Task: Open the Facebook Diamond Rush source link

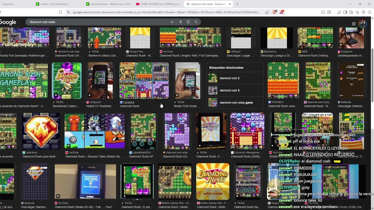Action: point(129,102)
